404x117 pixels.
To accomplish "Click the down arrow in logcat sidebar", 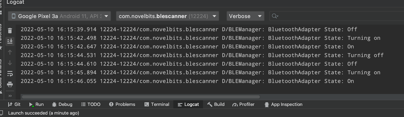I will click(10, 63).
